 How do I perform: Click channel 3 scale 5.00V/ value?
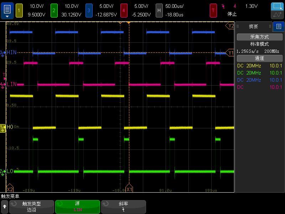click(106, 6)
